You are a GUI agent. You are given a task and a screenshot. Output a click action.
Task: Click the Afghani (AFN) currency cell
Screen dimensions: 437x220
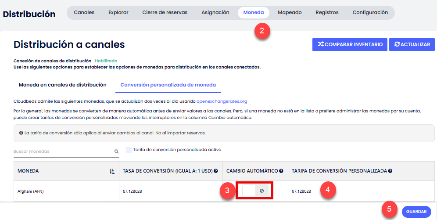point(66,191)
